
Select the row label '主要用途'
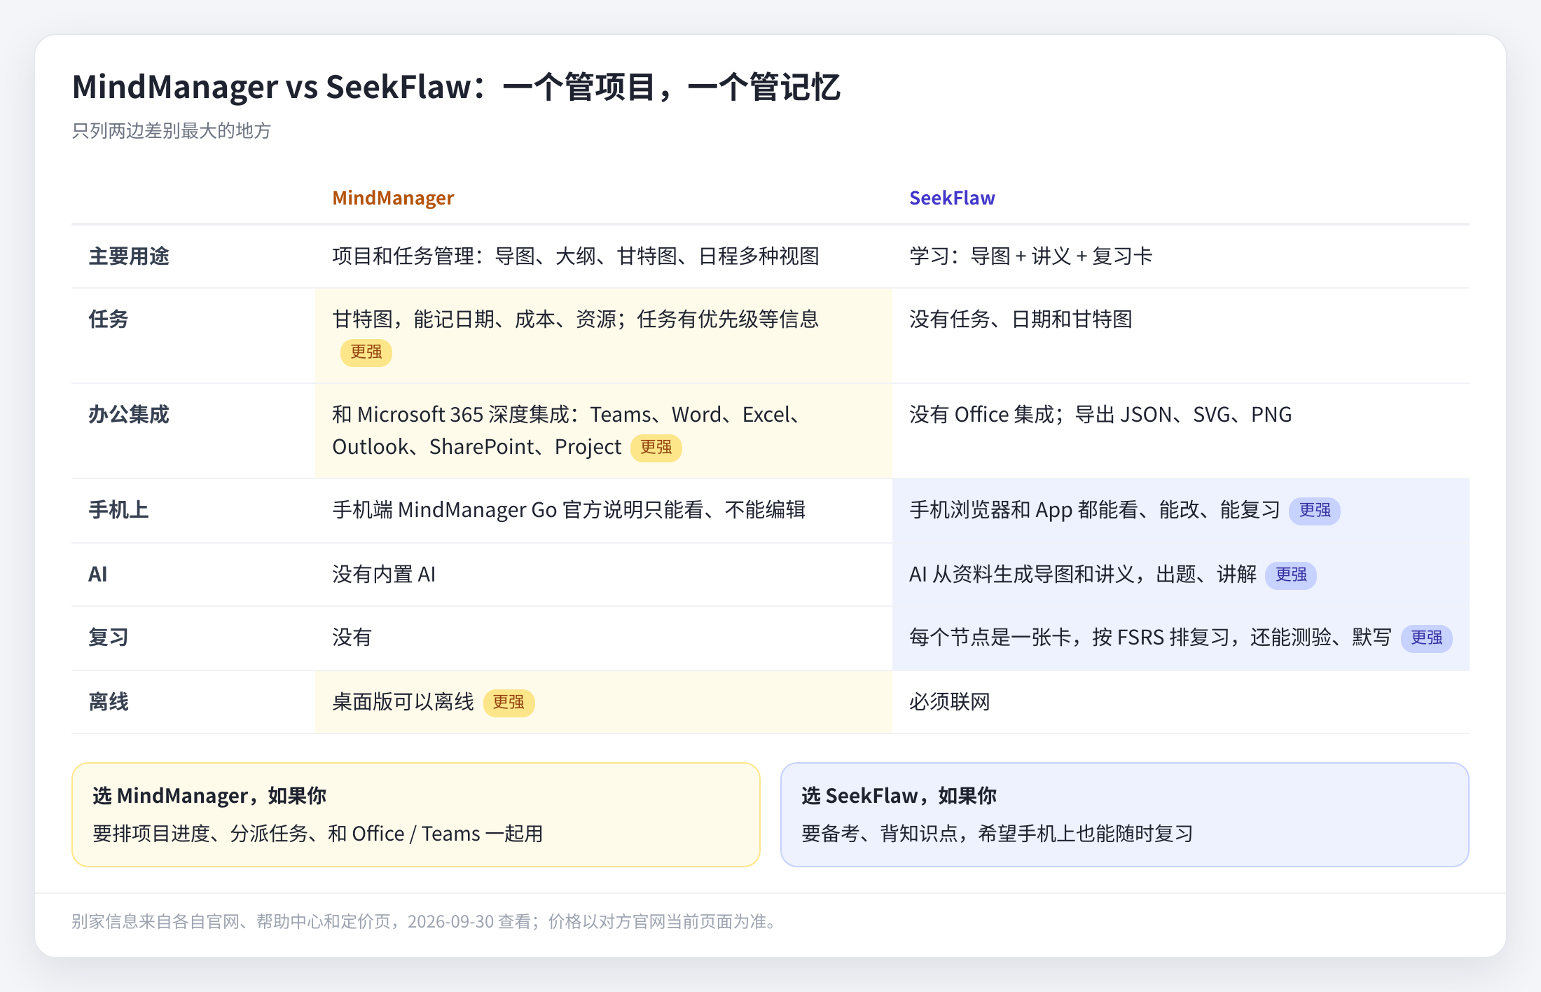129,256
